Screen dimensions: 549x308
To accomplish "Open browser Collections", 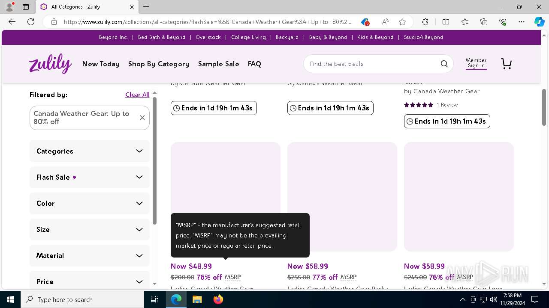I will tap(484, 22).
